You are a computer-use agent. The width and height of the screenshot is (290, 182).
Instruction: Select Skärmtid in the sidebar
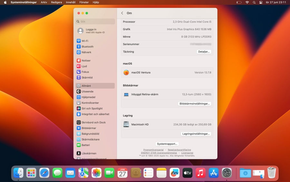95,77
